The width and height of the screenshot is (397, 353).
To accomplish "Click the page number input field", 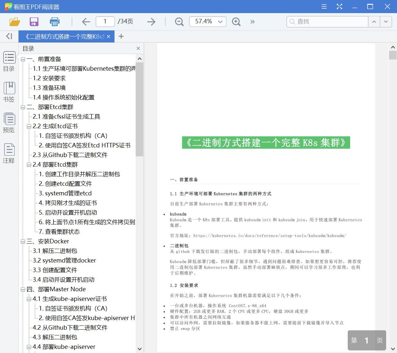I will click(105, 22).
